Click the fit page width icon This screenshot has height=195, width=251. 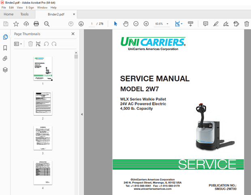click(x=177, y=24)
